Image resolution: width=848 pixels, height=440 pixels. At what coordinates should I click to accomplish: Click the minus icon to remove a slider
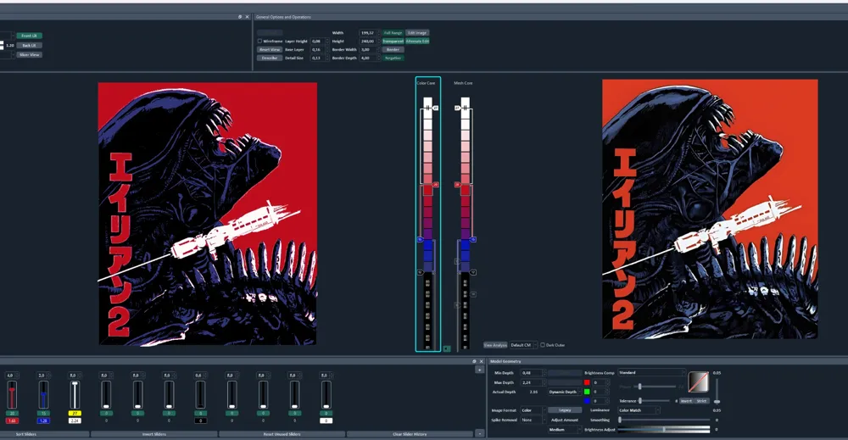tap(479, 433)
